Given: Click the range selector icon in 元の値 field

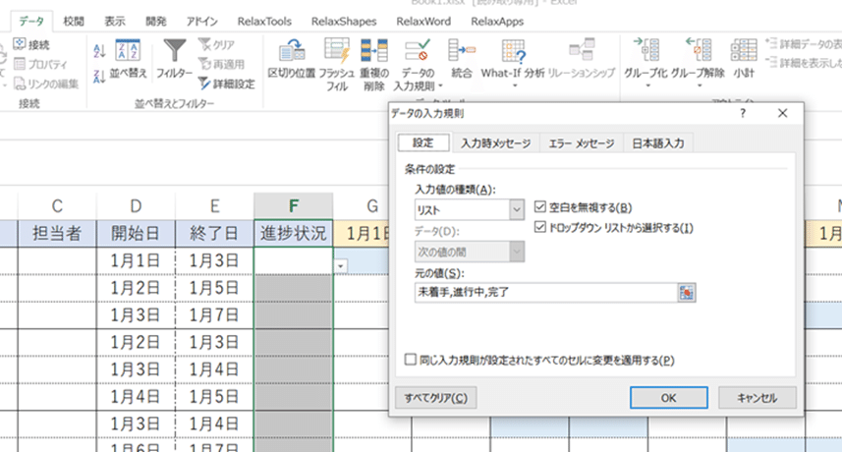Looking at the screenshot, I should (x=686, y=293).
